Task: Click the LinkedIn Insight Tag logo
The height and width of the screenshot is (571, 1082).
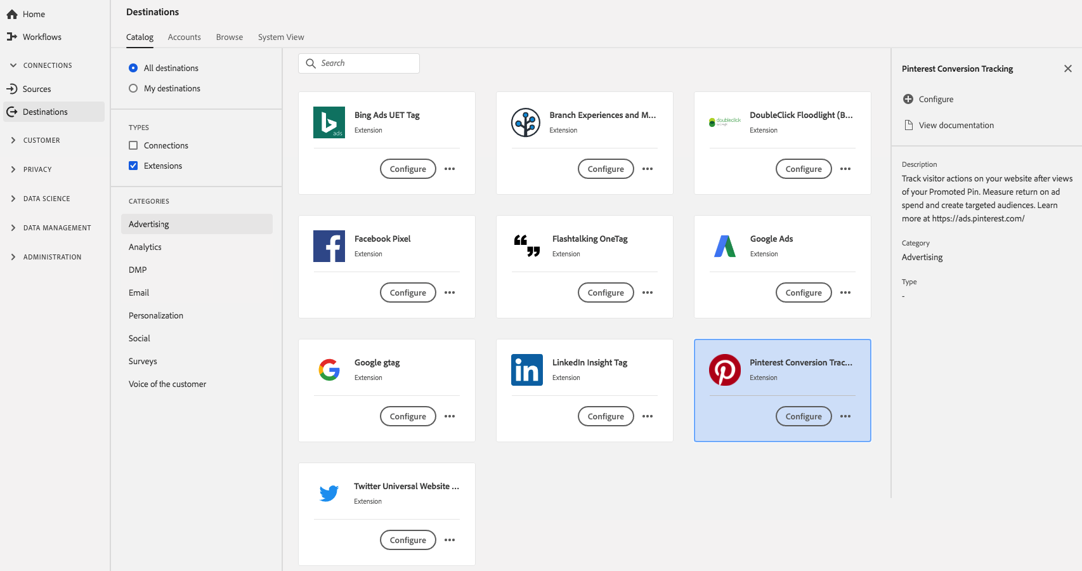Action: tap(526, 370)
